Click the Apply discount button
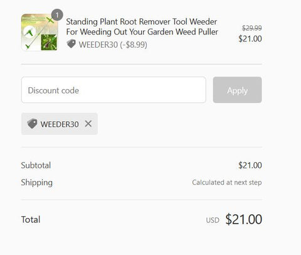Image resolution: width=301 pixels, height=255 pixels. click(x=237, y=90)
